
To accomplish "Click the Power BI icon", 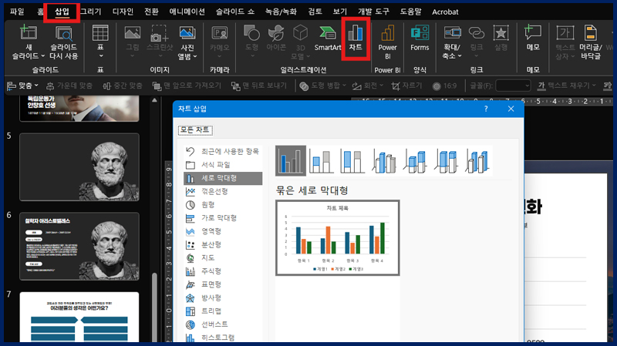I will point(388,32).
